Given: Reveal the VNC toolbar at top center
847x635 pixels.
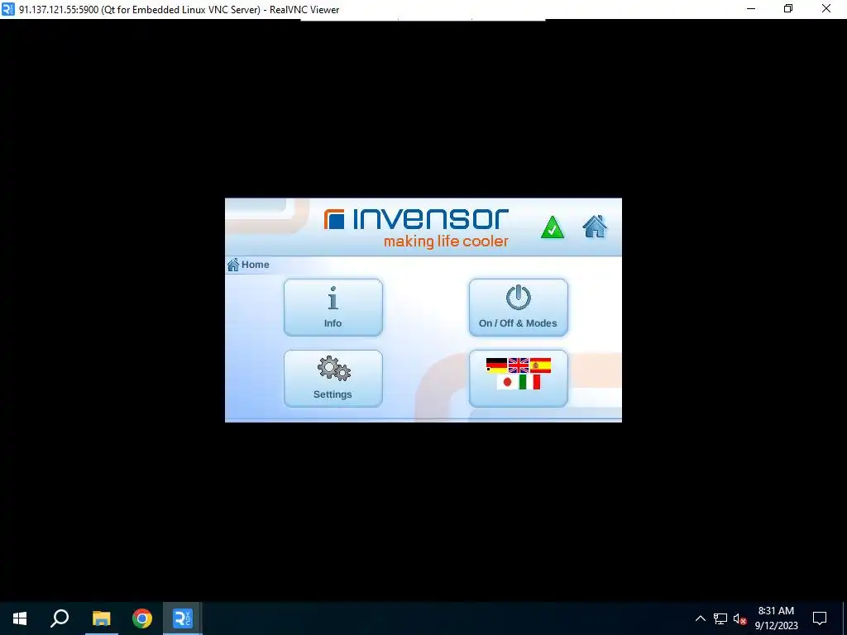Looking at the screenshot, I should [423, 20].
